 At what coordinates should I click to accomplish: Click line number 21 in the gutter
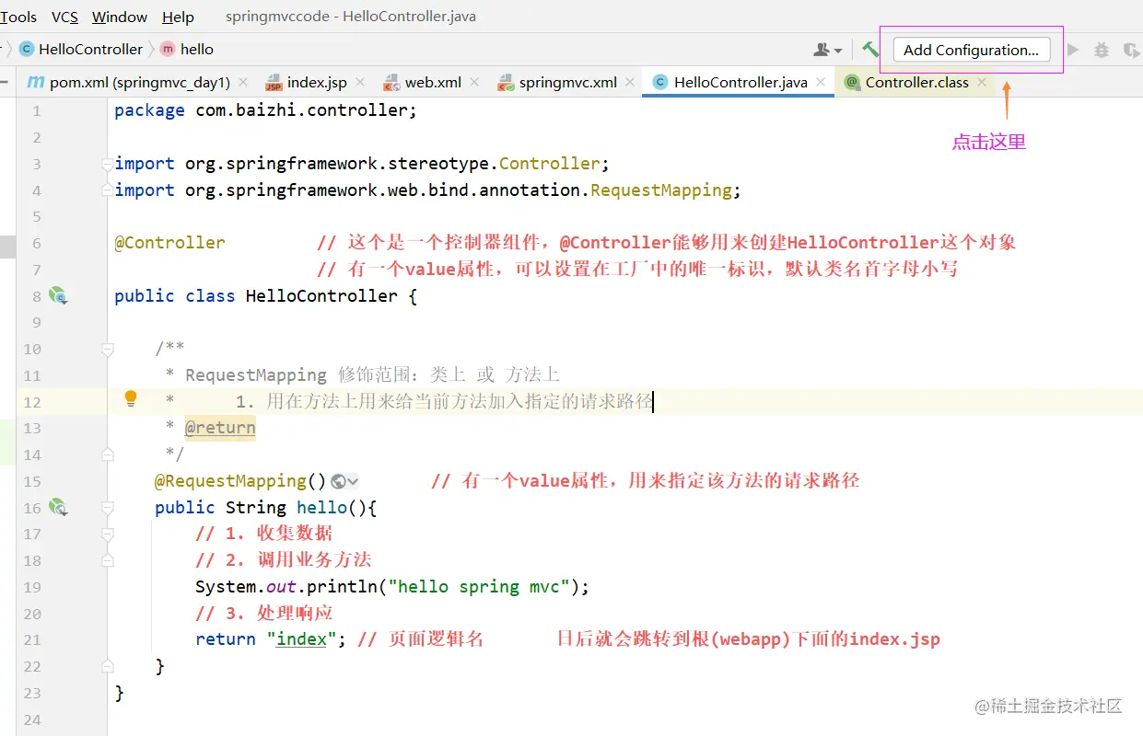tap(32, 639)
